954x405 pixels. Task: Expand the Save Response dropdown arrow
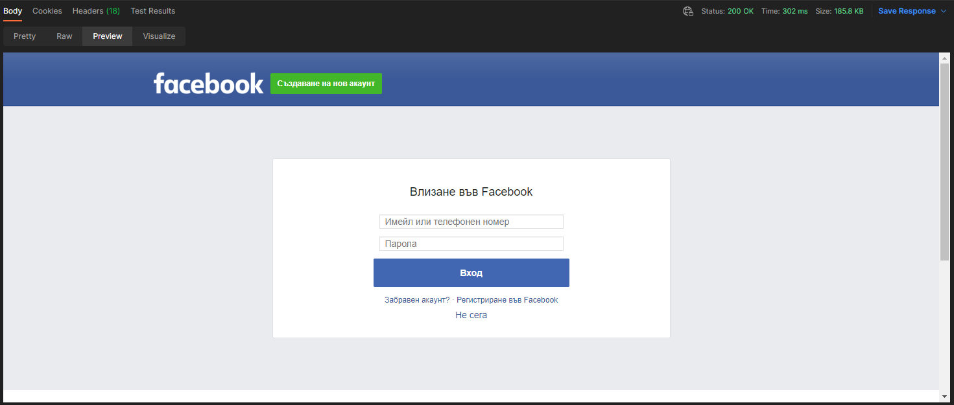944,11
